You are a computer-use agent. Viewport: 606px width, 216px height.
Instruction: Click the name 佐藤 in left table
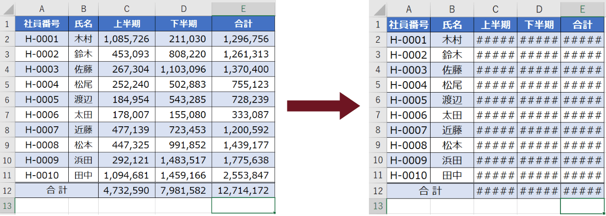tap(83, 69)
